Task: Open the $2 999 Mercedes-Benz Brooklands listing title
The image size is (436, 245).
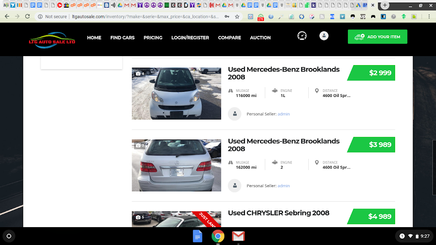Action: [284, 73]
